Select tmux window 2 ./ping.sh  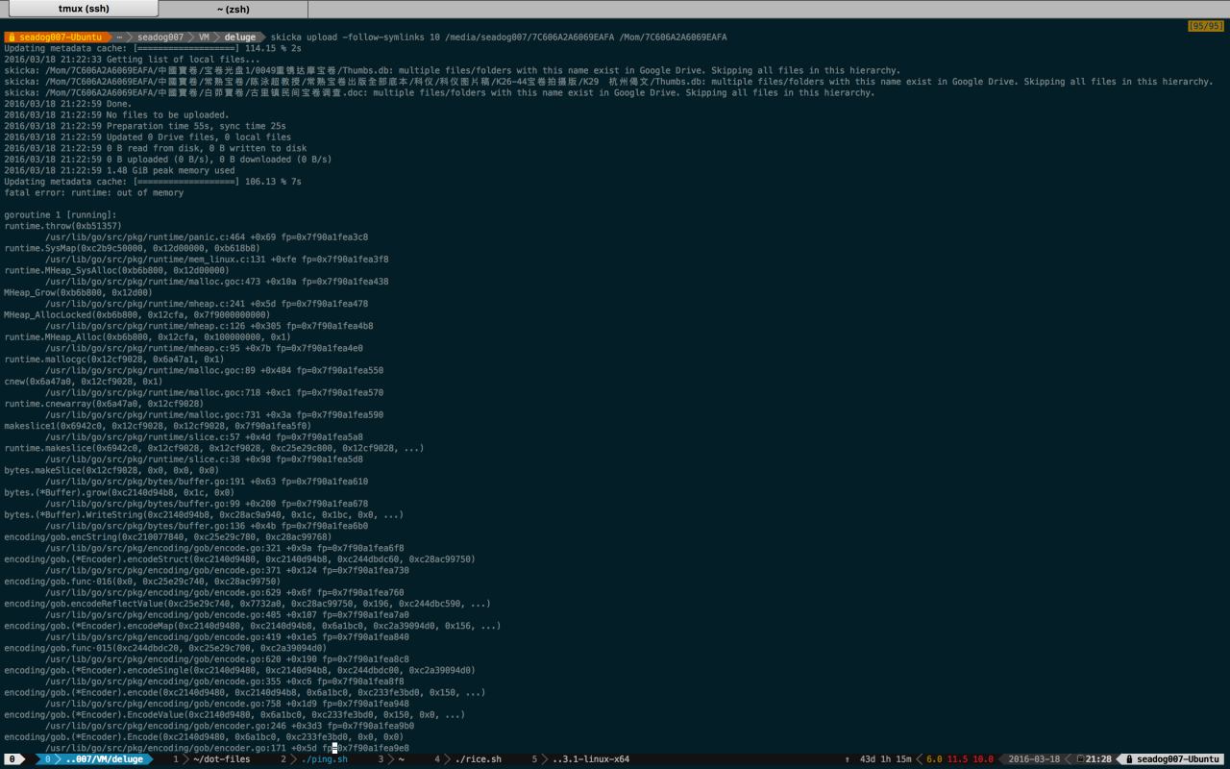pos(314,759)
